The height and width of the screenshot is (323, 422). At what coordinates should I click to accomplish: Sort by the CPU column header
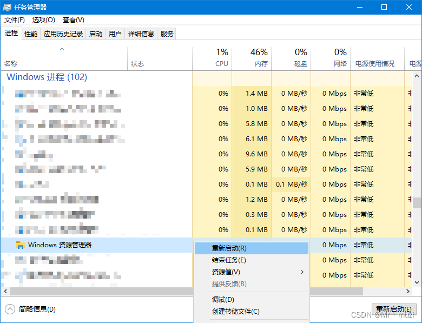point(212,58)
